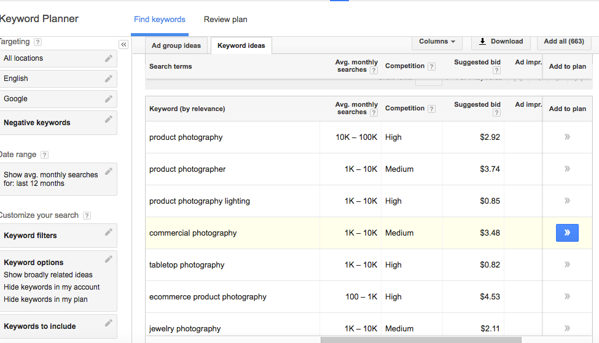Click 'Hide keywords in my account' text
This screenshot has width=599, height=343.
coord(52,287)
